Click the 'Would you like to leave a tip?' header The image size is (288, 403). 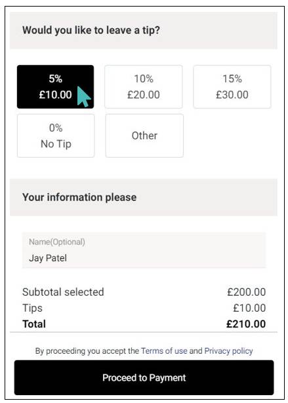point(91,30)
